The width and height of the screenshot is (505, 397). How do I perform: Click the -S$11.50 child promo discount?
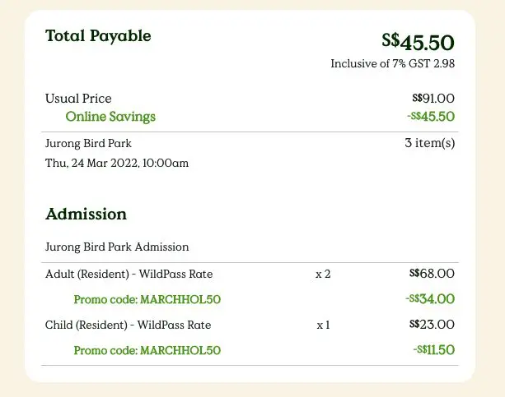click(x=434, y=350)
